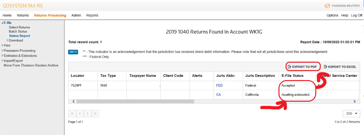Sort by Client Code column header

point(175,76)
